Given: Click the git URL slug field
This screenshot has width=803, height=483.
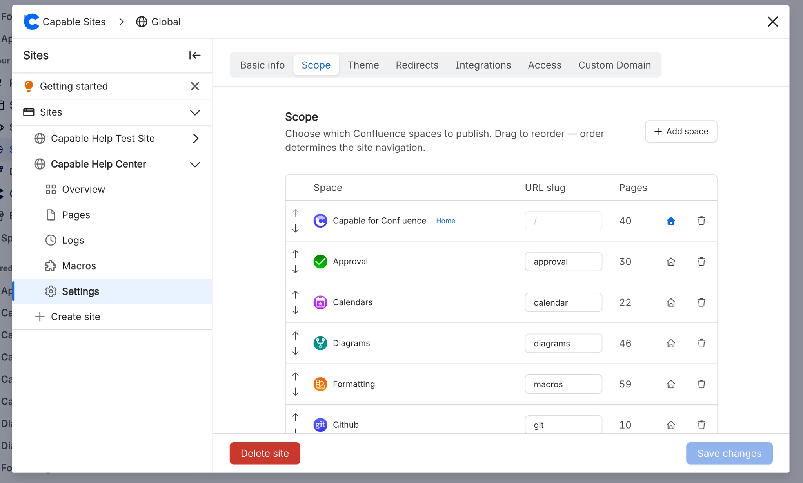Looking at the screenshot, I should coord(563,425).
